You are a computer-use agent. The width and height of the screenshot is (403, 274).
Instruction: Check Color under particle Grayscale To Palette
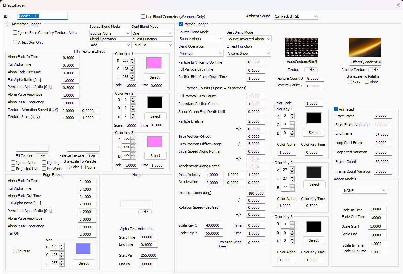pyautogui.click(x=350, y=82)
